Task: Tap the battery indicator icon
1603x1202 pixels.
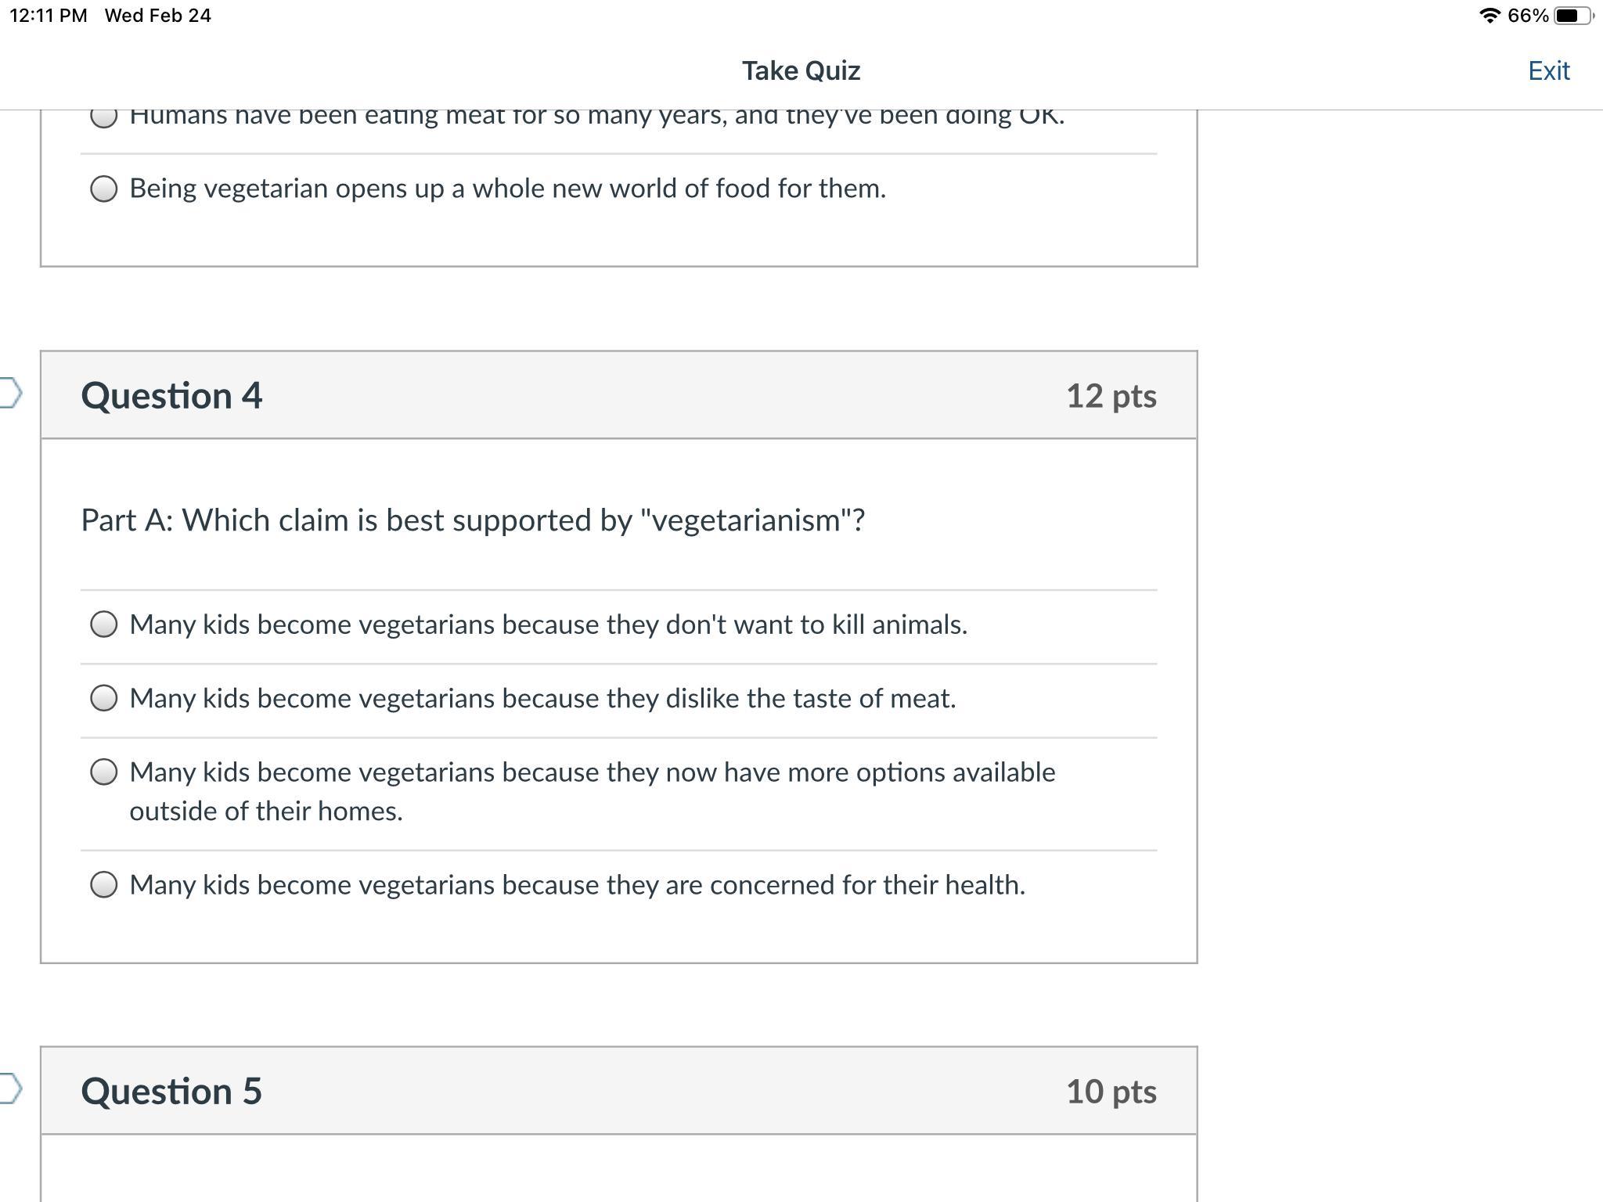Action: click(1573, 16)
